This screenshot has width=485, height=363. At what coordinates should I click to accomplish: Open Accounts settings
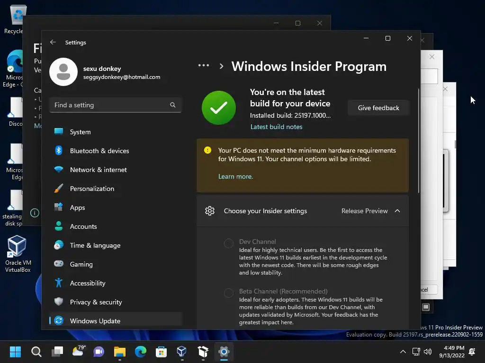pos(115,226)
